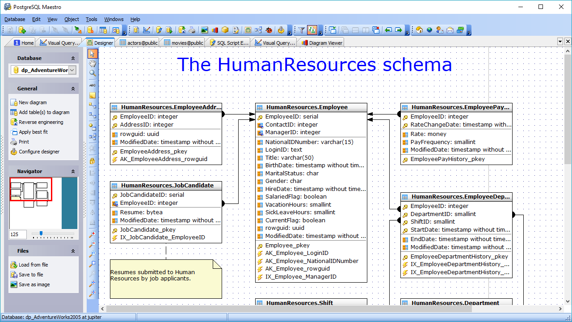Viewport: 572px width, 322px height.
Task: Open the SQL filter tool in the toolbar
Action: tap(302, 30)
